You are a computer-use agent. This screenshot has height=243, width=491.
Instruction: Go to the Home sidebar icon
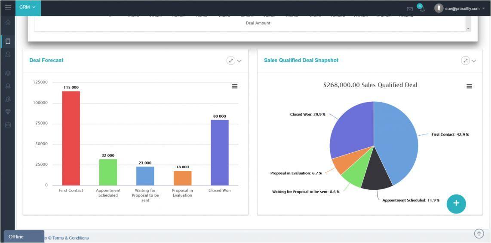[8, 22]
